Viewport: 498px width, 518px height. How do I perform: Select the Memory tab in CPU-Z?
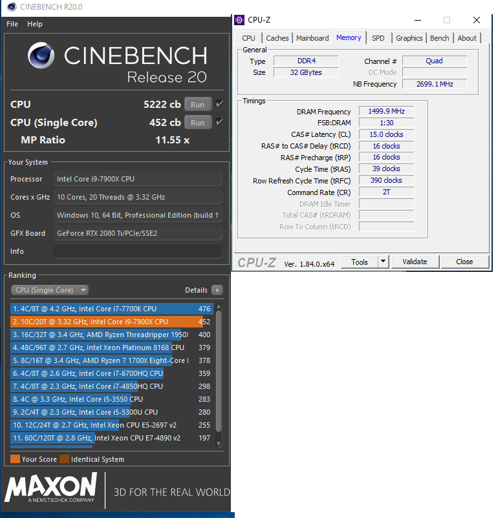[x=349, y=37]
